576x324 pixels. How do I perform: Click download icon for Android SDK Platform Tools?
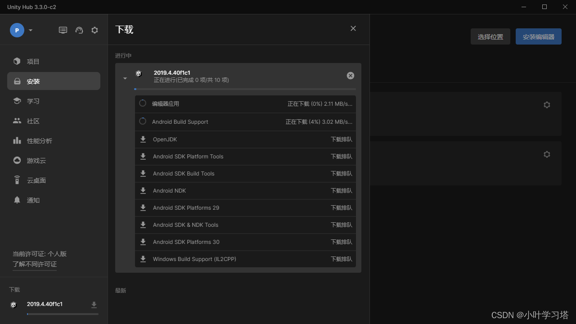click(x=143, y=157)
